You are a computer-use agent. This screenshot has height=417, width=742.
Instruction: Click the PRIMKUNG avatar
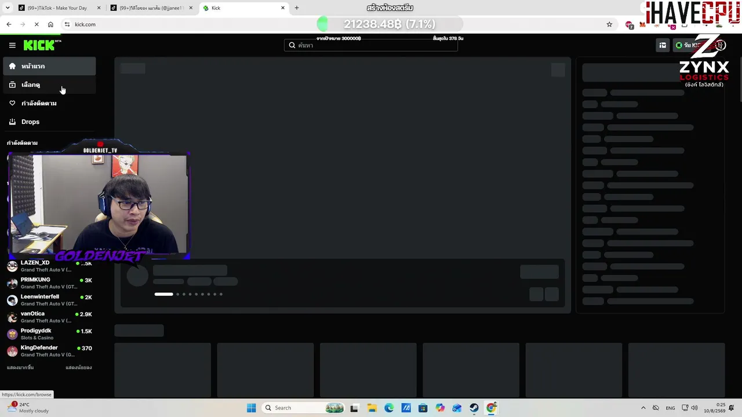[12, 283]
